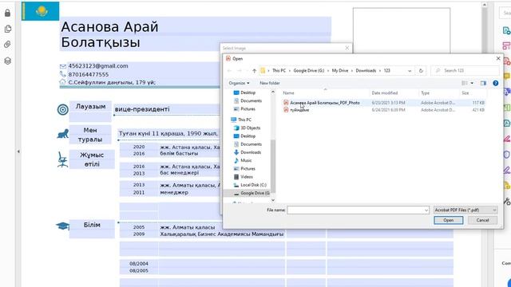Click the 08/2004 date field
Image resolution: width=511 pixels, height=287 pixels.
[139, 264]
